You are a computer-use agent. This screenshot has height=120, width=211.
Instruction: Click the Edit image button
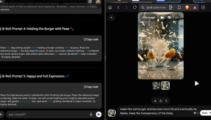coord(148,18)
